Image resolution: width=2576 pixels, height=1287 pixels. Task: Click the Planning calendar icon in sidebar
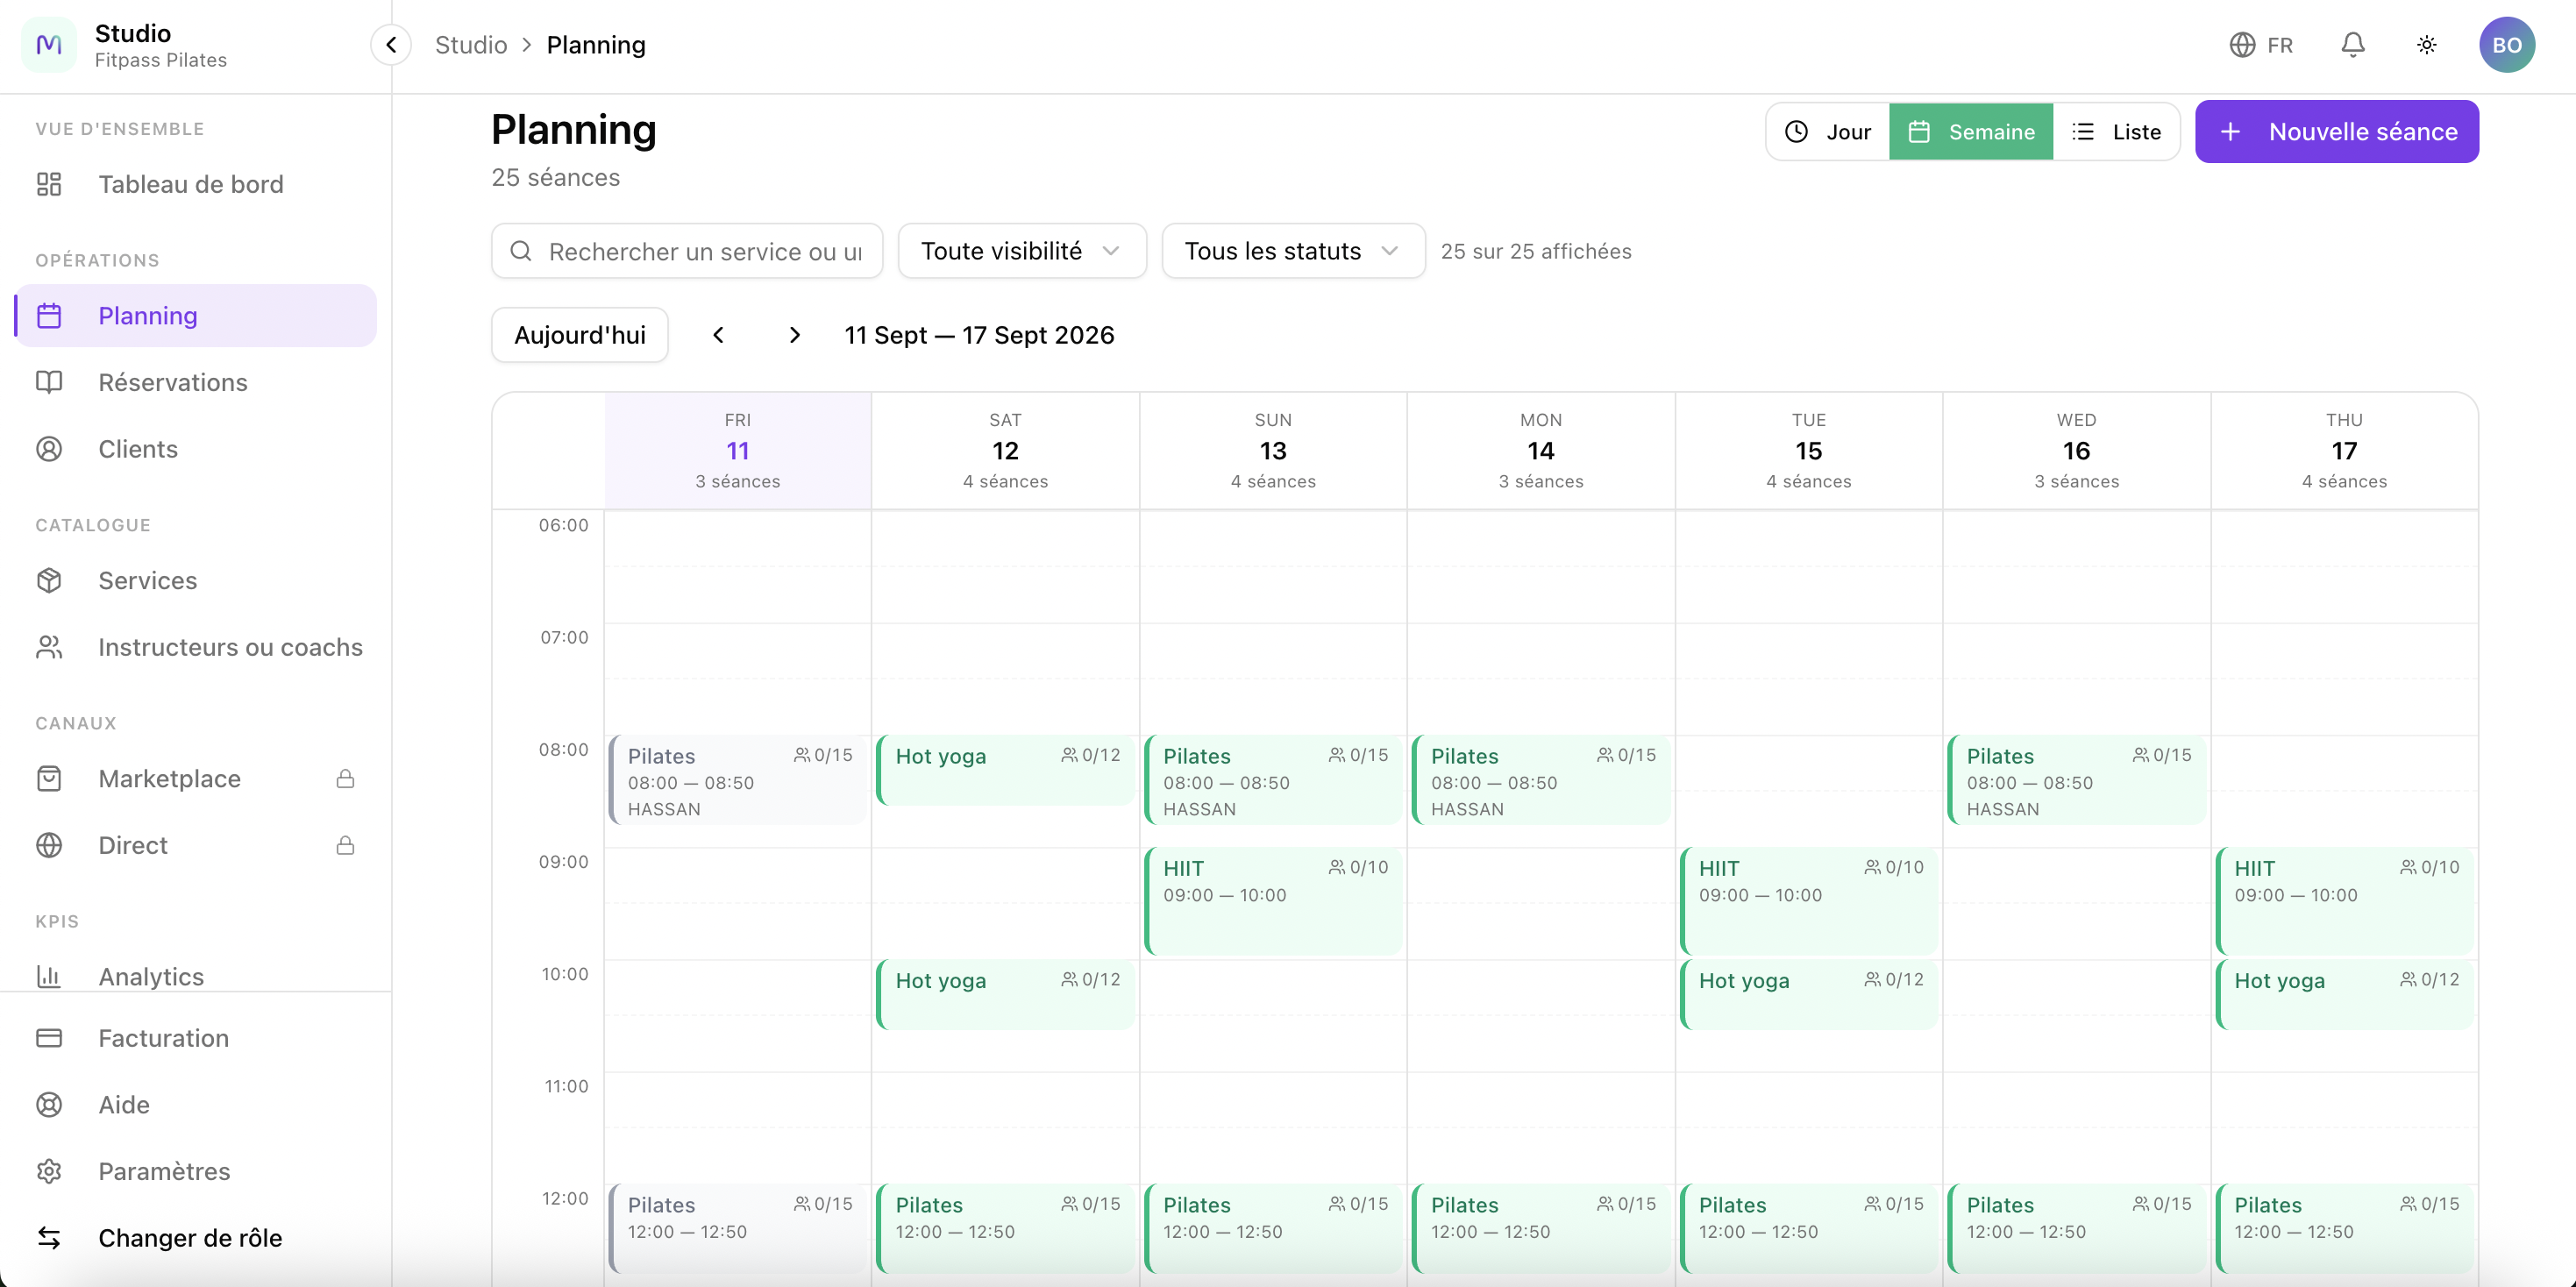(x=49, y=316)
